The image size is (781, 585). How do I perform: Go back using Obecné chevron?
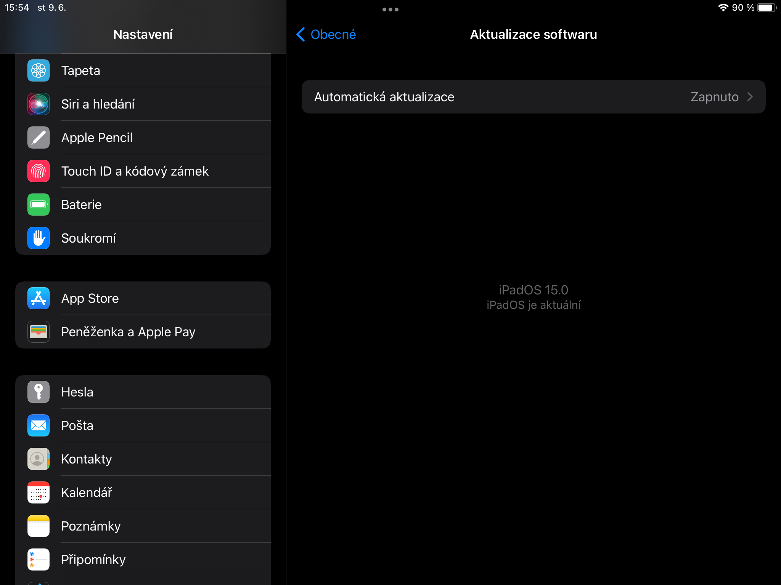point(301,34)
